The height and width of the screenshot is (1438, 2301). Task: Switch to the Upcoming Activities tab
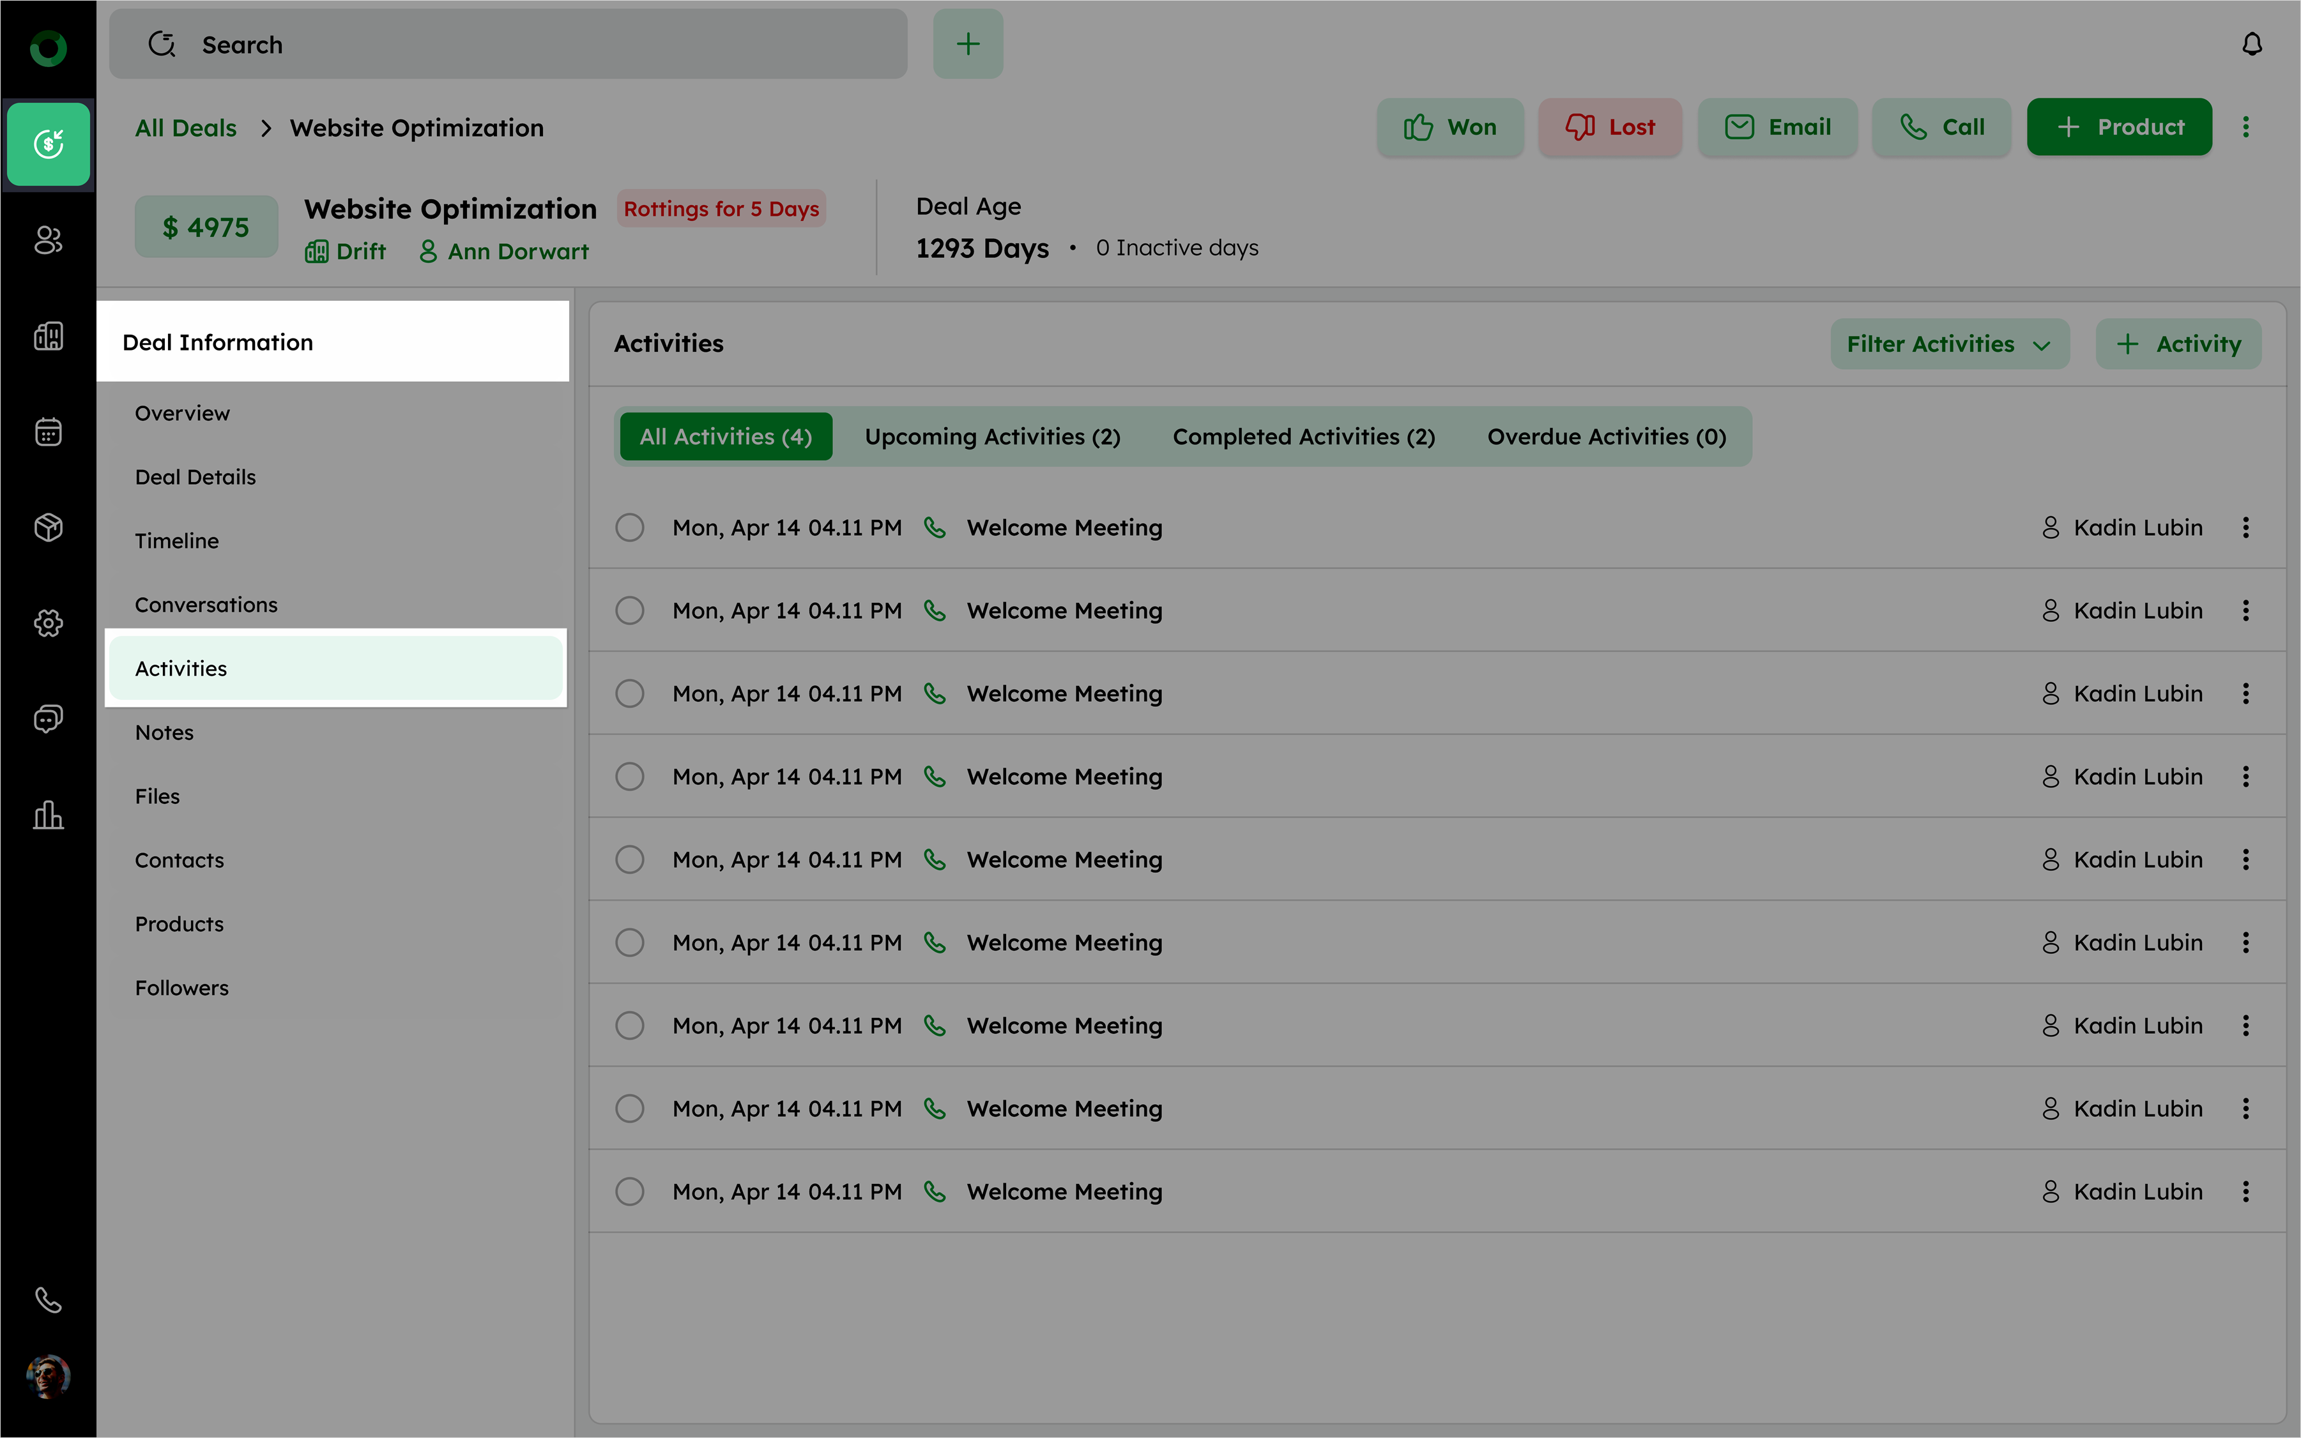pos(992,437)
